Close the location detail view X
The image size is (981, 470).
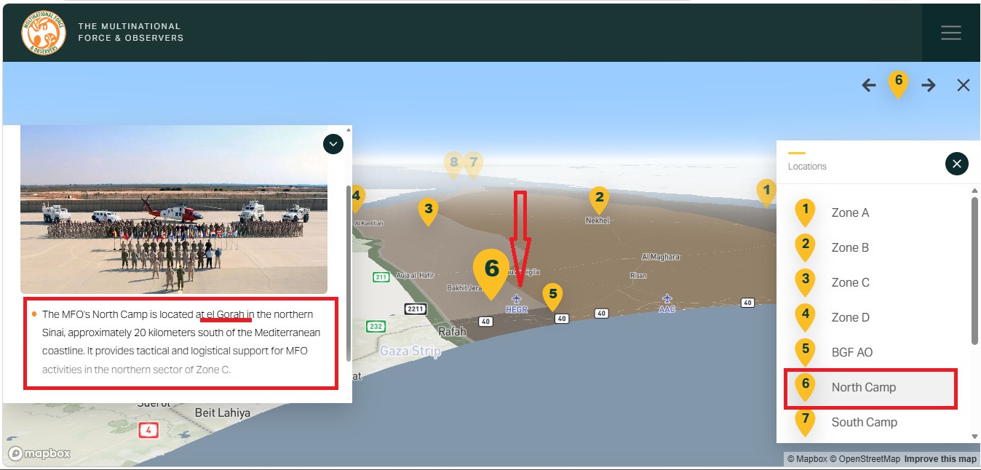964,85
